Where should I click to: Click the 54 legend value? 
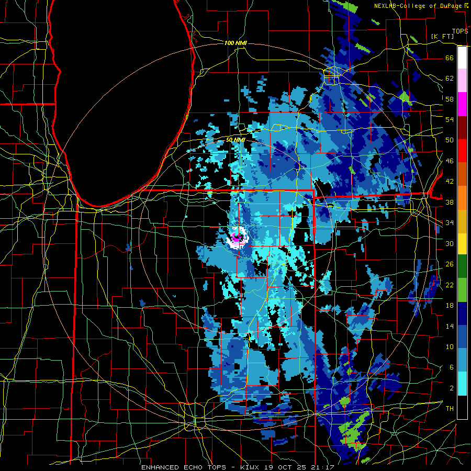(450, 119)
